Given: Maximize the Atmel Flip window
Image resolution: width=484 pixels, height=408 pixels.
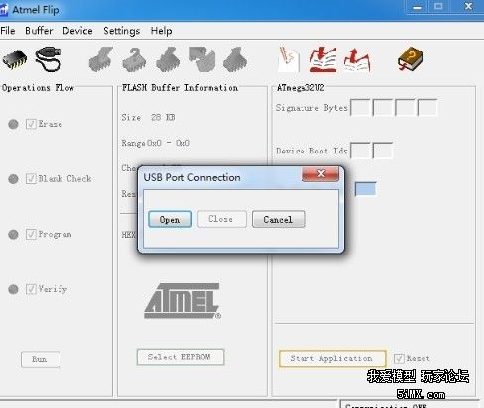Looking at the screenshot, I should tap(438, 7).
